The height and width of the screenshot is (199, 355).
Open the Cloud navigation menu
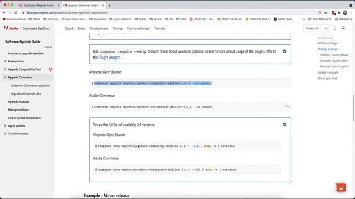point(69,28)
